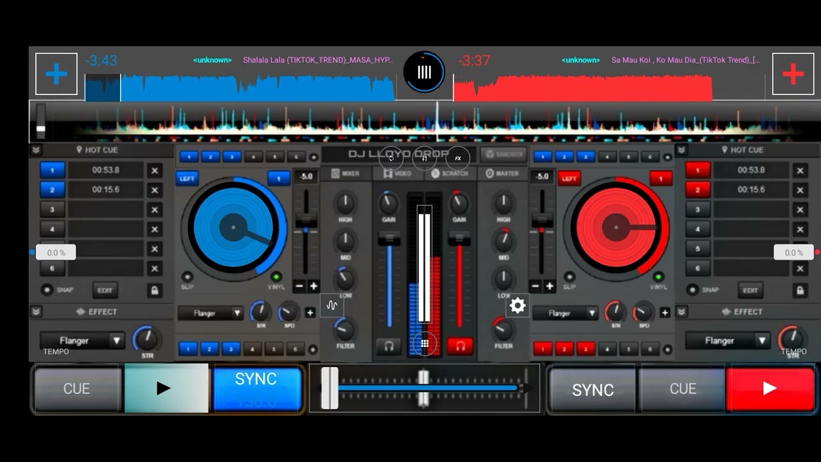Image resolution: width=821 pixels, height=462 pixels.
Task: Tap the equalizer overlay circle icon
Action: coord(424,158)
